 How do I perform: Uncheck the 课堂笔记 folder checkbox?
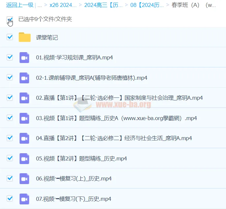[x=10, y=37]
